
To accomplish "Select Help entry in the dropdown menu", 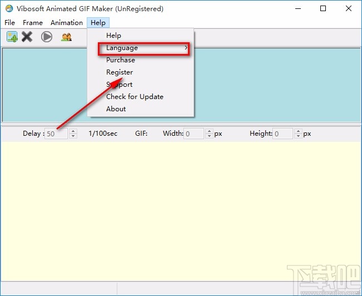I will coord(140,36).
